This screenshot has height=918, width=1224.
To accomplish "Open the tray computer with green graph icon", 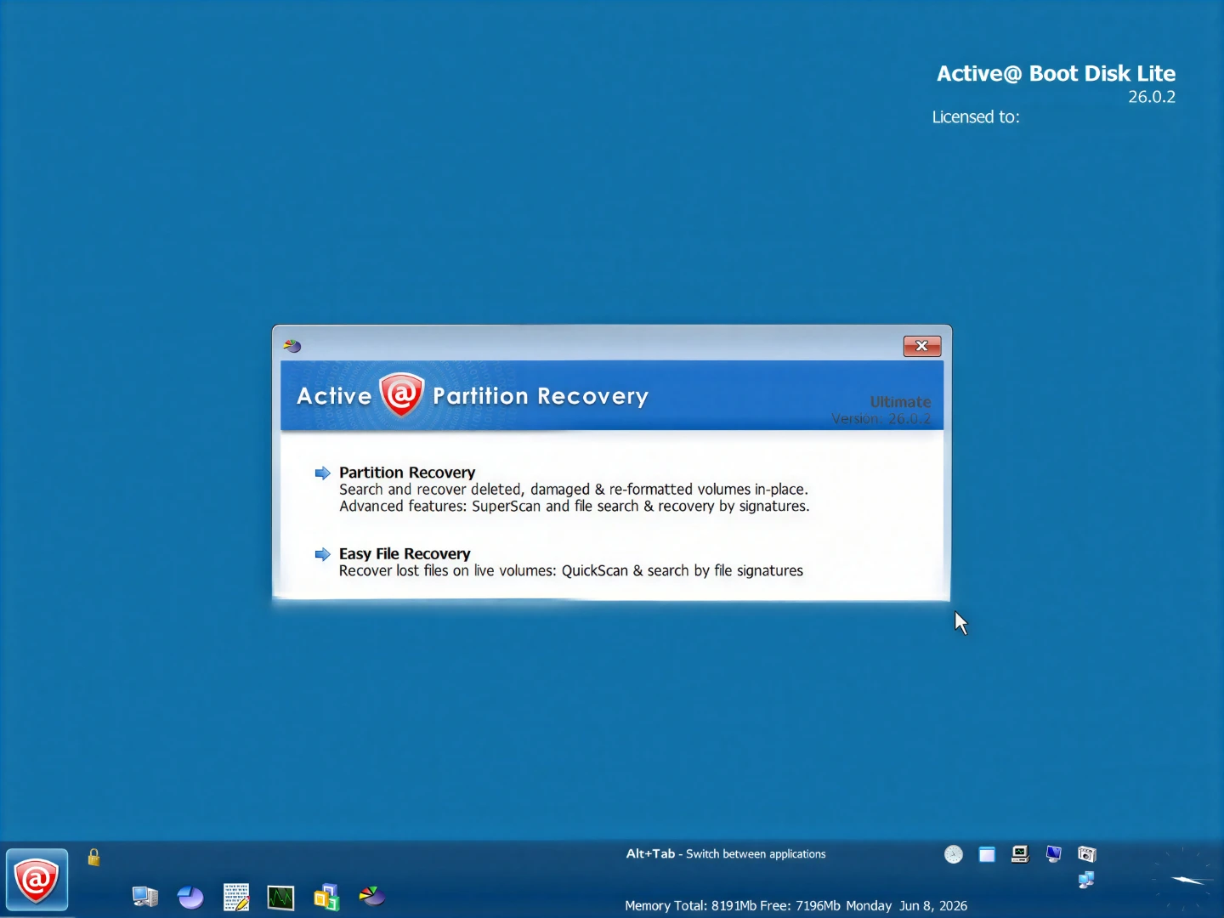I will tap(1020, 854).
